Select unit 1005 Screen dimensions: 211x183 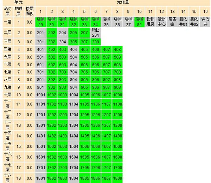(x=84, y=95)
